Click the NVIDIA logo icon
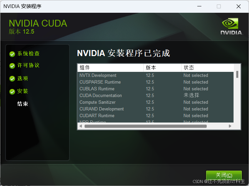249x186 pixels. tap(231, 27)
